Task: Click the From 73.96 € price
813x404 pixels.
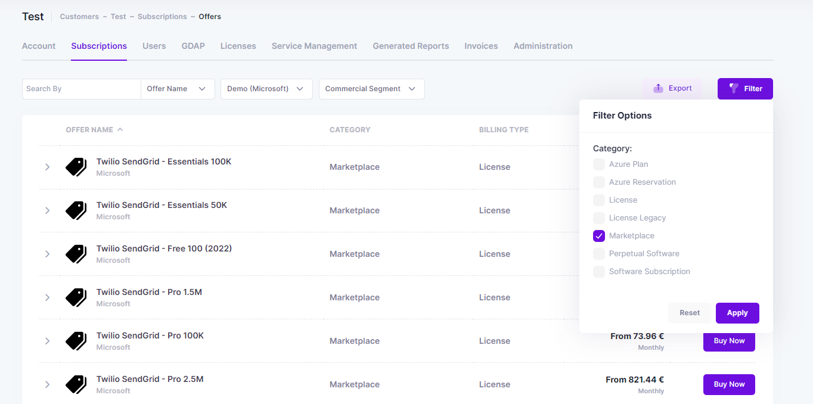Action: tap(637, 336)
